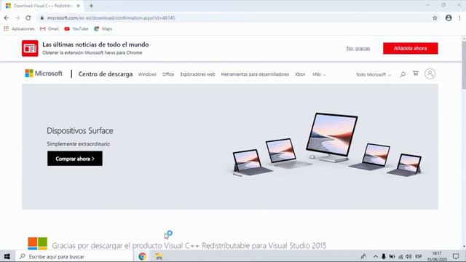Click the microphone tray icon

point(384,257)
